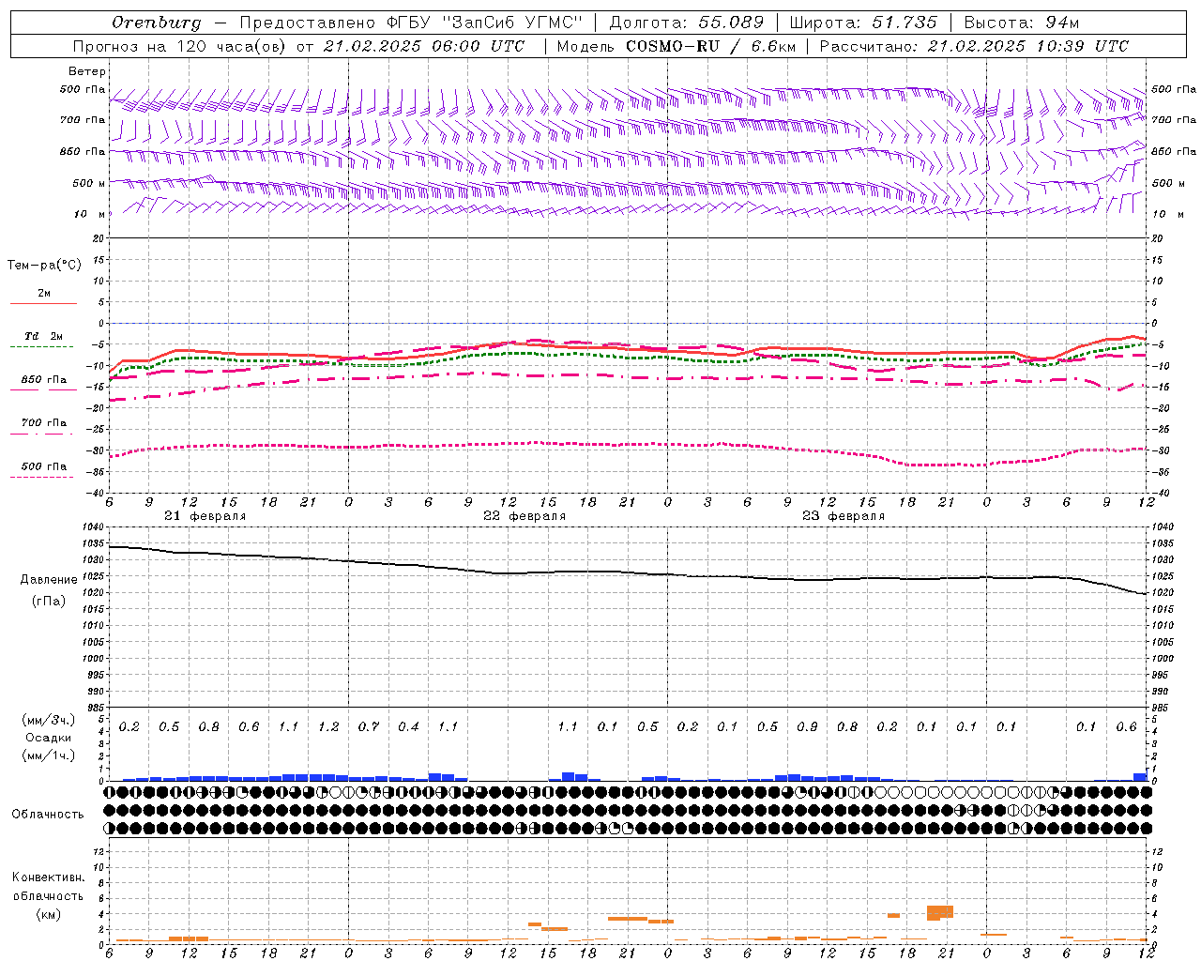This screenshot has height=961, width=1201.
Task: Click the latitude value Широта: 51.735
Action: [863, 23]
